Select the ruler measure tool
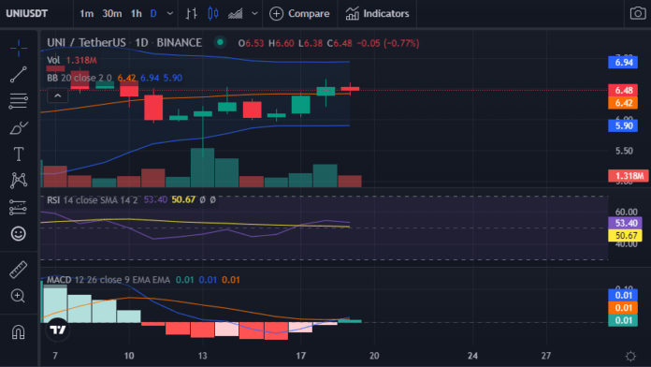This screenshot has height=367, width=651. [19, 270]
